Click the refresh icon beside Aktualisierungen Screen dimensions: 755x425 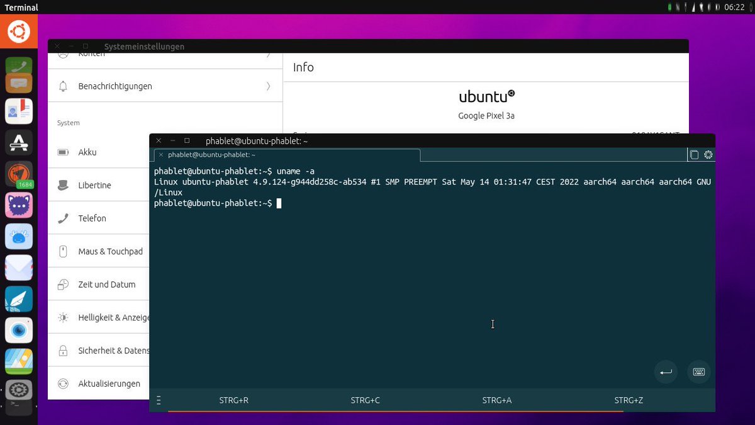pyautogui.click(x=63, y=383)
